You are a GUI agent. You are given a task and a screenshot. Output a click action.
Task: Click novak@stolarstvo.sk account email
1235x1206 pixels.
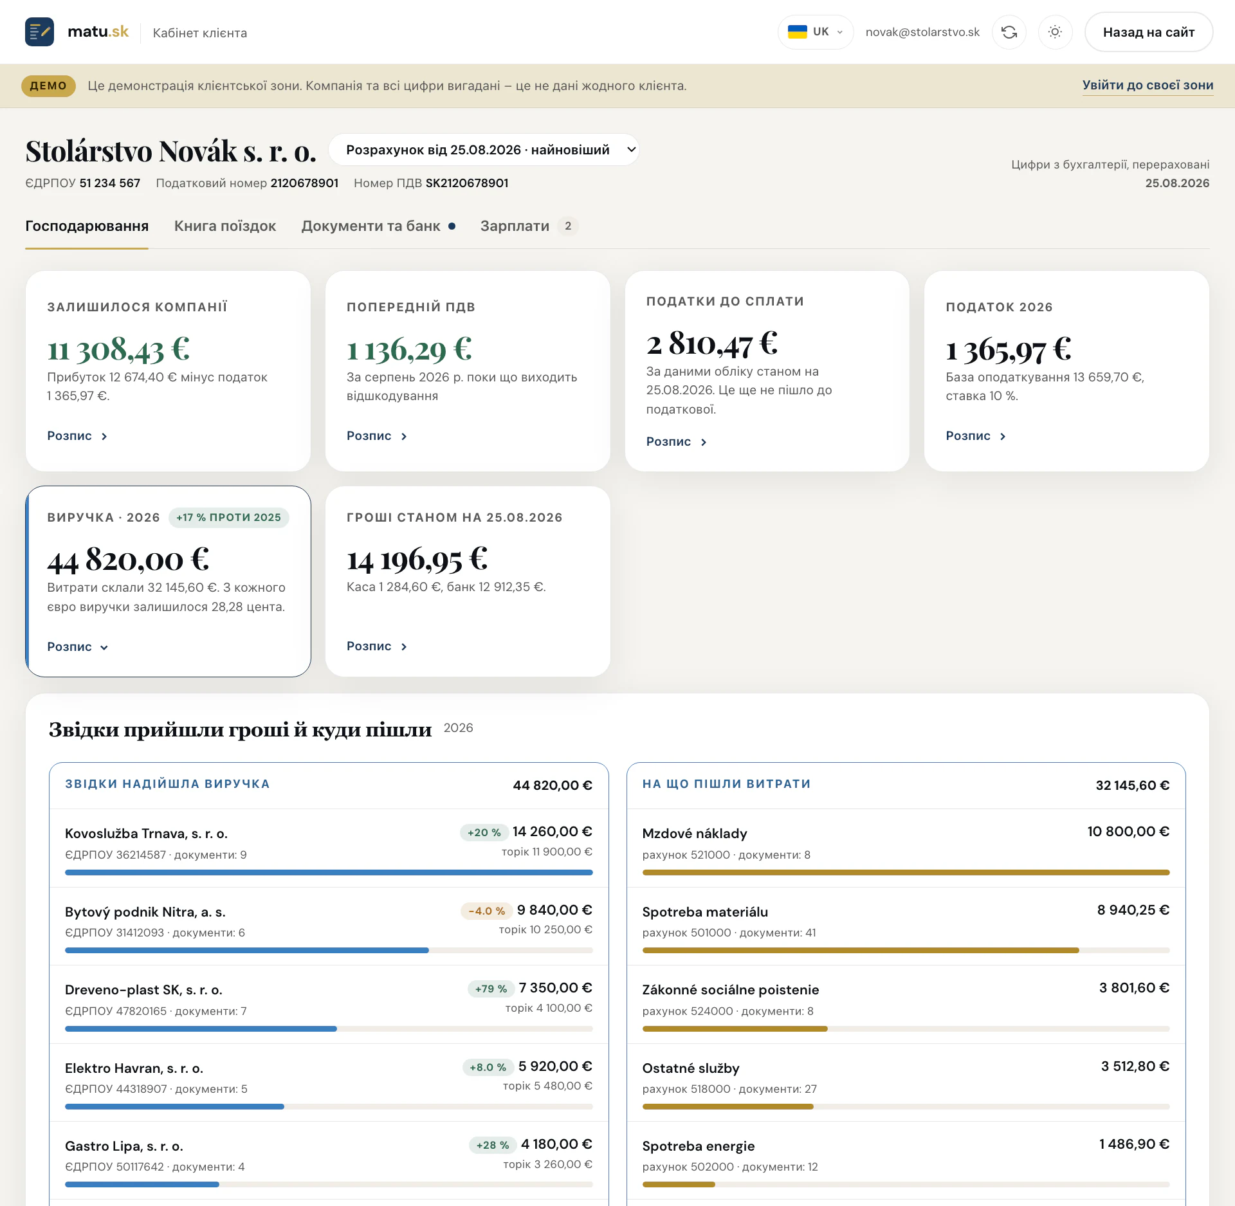(x=922, y=32)
